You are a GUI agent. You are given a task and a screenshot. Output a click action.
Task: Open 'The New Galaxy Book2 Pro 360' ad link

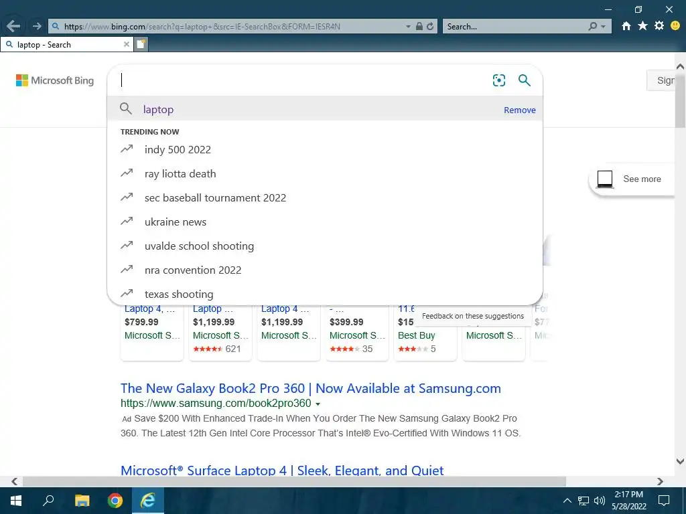click(311, 388)
